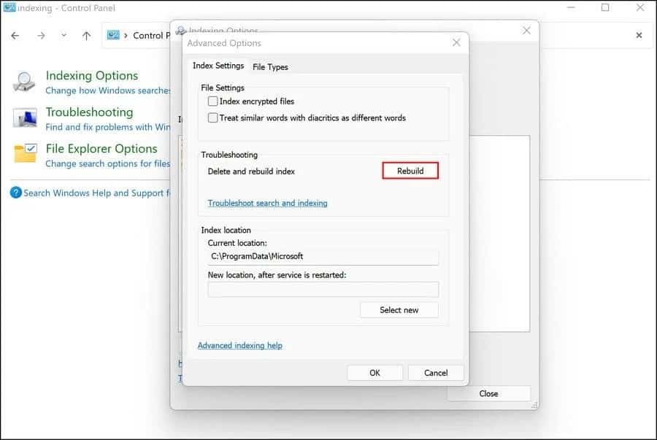This screenshot has height=440, width=657.
Task: Click the forward navigation arrow
Action: point(42,34)
